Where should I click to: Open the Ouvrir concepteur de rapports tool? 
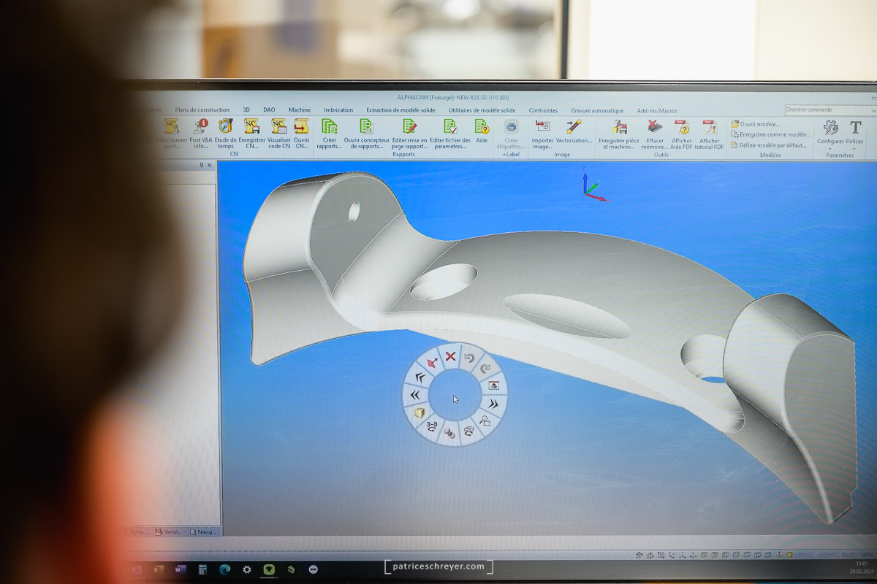[366, 134]
